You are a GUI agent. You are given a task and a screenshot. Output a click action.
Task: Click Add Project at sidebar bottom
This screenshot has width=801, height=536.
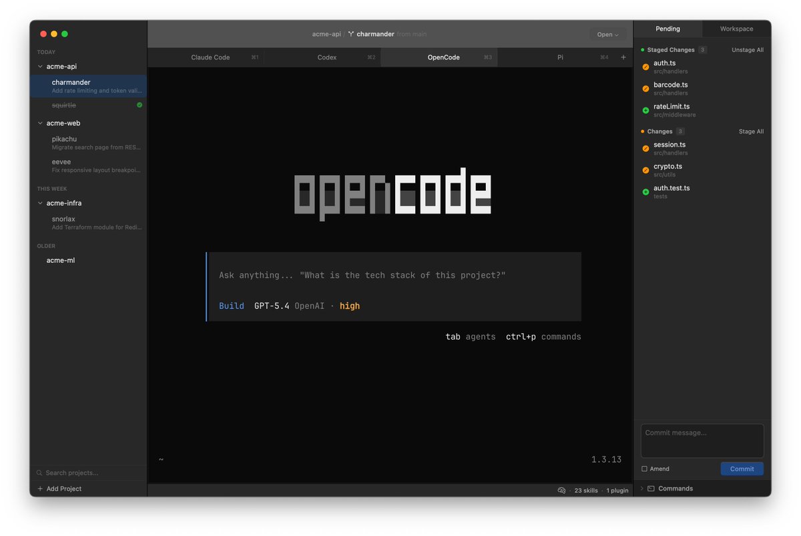pyautogui.click(x=59, y=489)
